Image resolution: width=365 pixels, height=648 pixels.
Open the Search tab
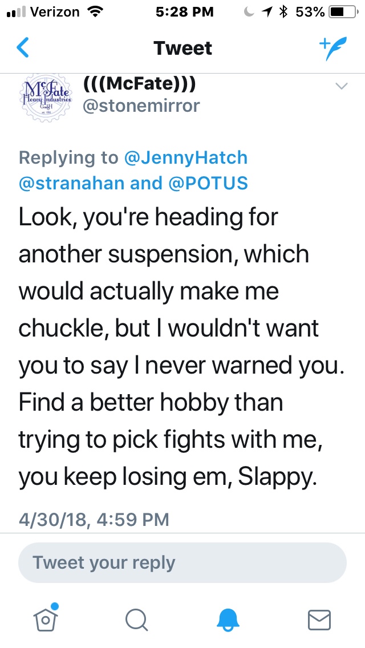[x=137, y=618]
